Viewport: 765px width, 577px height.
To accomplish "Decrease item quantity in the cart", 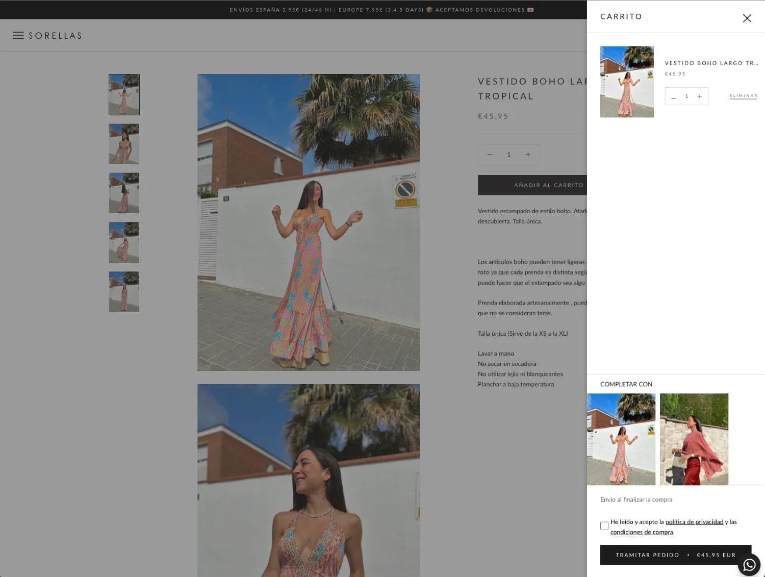I will (674, 96).
